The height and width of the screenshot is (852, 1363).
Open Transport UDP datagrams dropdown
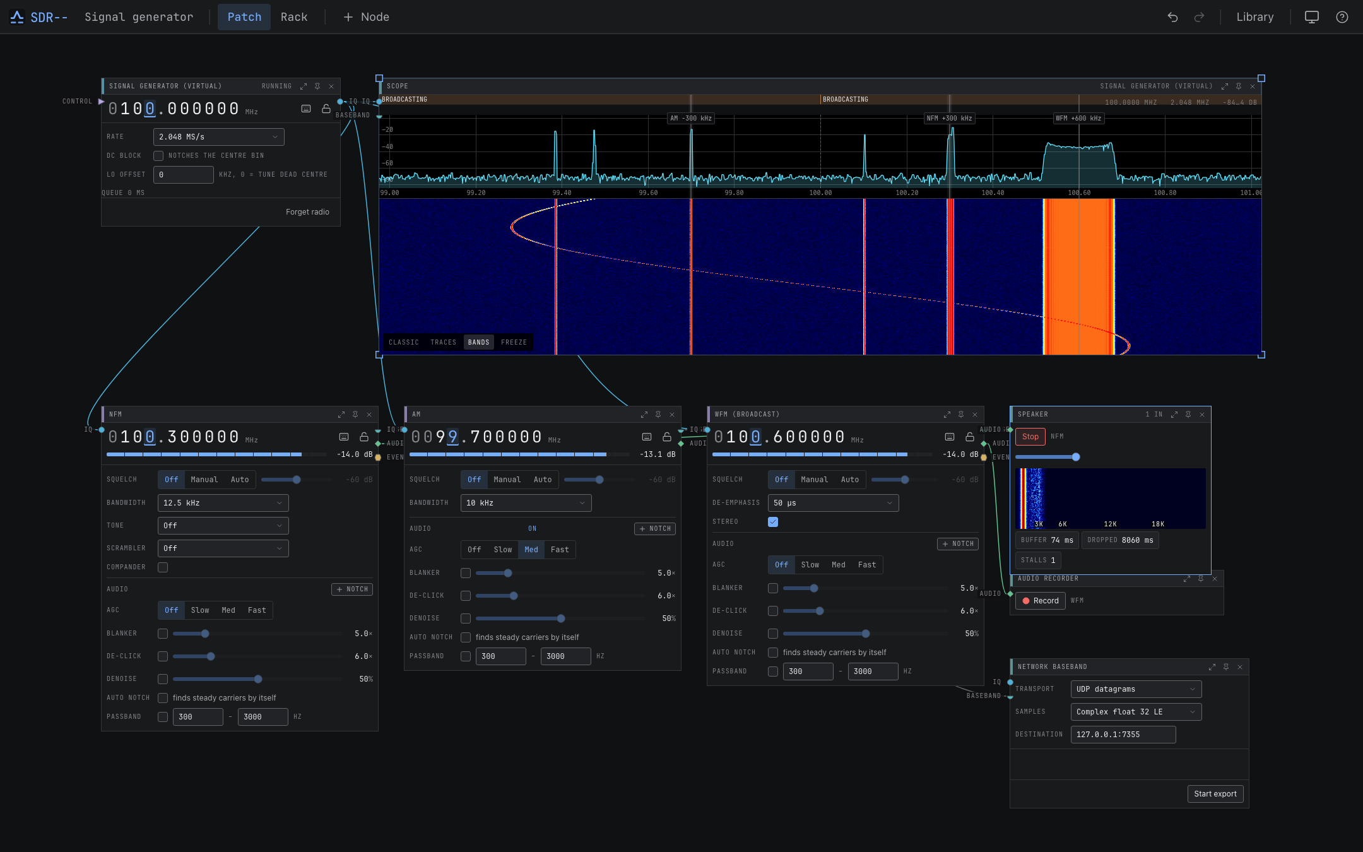pos(1136,689)
